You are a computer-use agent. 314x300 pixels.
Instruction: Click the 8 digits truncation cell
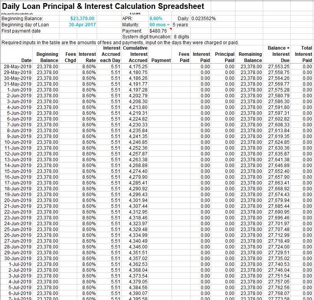(181, 37)
